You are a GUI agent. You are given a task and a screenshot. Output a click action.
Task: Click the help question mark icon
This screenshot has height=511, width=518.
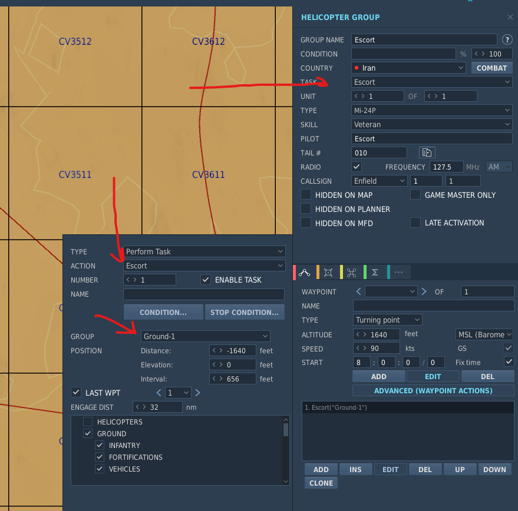(x=507, y=39)
